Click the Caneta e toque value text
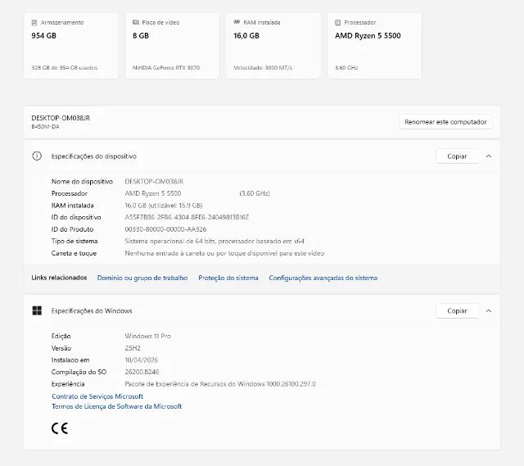 coord(224,253)
